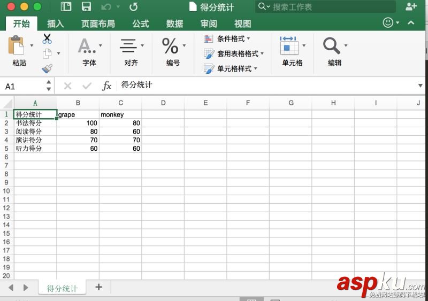
Task: Select cell 演讲得分
Action: (x=35, y=140)
